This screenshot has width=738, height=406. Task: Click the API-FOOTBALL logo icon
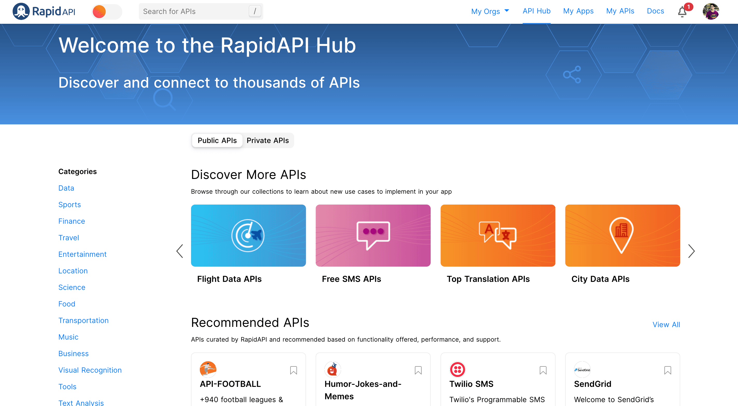pyautogui.click(x=208, y=370)
